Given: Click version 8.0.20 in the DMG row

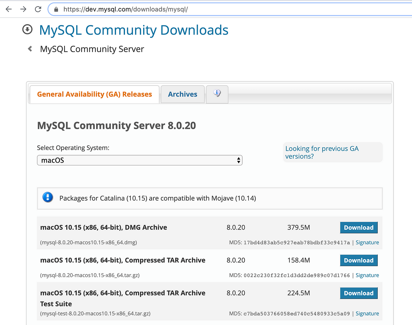Looking at the screenshot, I should 236,227.
